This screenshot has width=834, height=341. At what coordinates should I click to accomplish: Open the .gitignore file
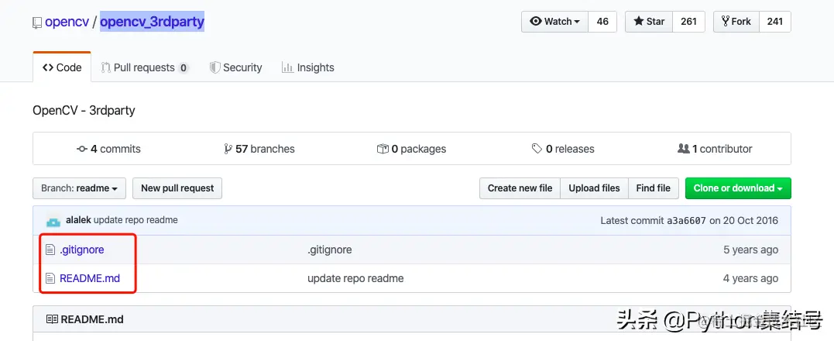point(82,250)
